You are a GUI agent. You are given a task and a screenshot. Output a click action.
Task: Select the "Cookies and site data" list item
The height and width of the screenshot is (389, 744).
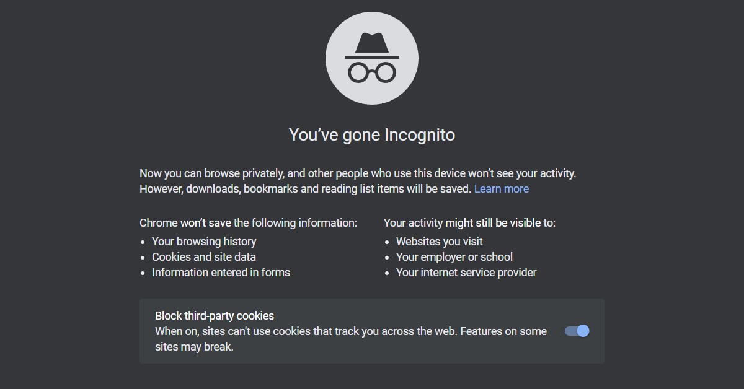coord(204,257)
